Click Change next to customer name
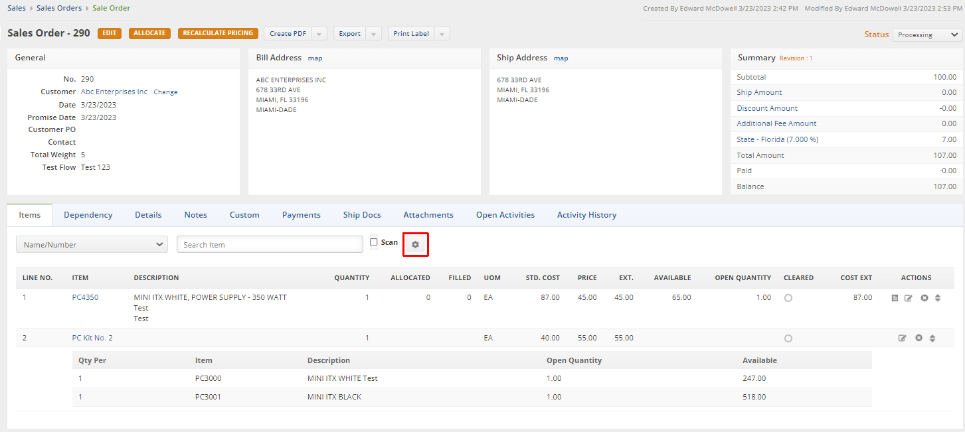965x432 pixels. point(165,92)
